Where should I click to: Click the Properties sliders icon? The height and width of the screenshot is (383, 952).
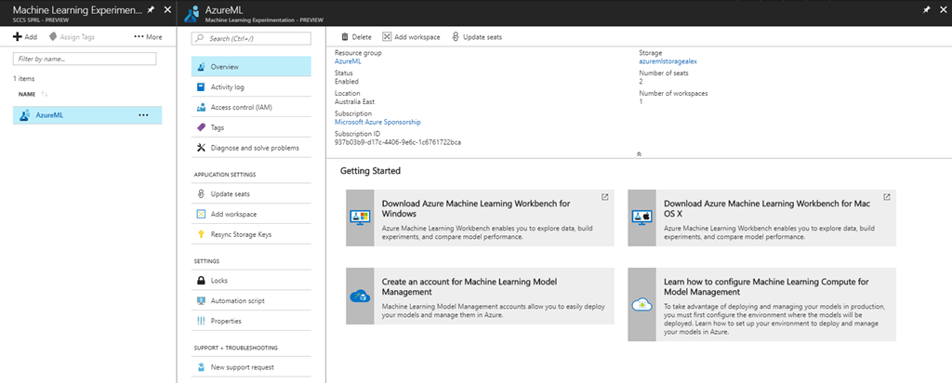pos(201,321)
